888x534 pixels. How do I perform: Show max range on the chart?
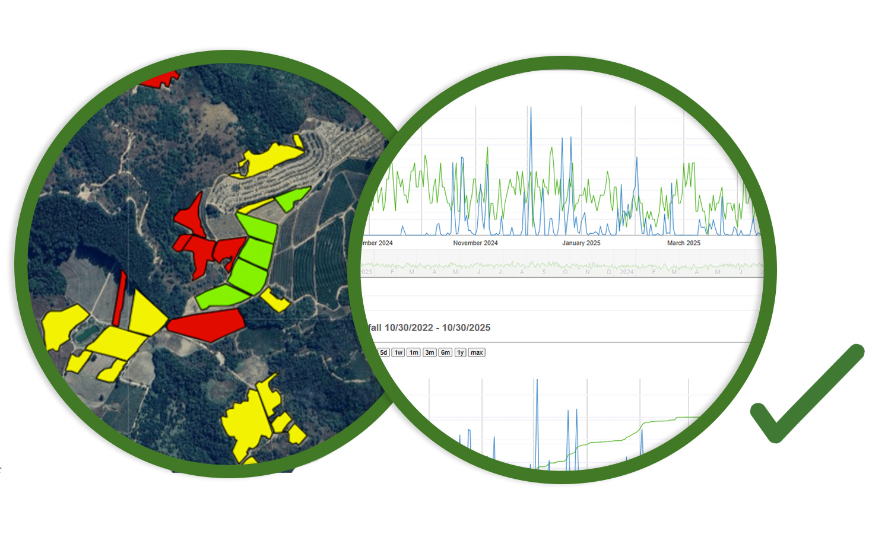(x=477, y=352)
